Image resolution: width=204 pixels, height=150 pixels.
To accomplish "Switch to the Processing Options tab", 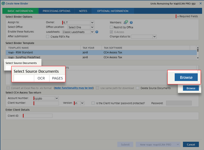I will point(56,11).
